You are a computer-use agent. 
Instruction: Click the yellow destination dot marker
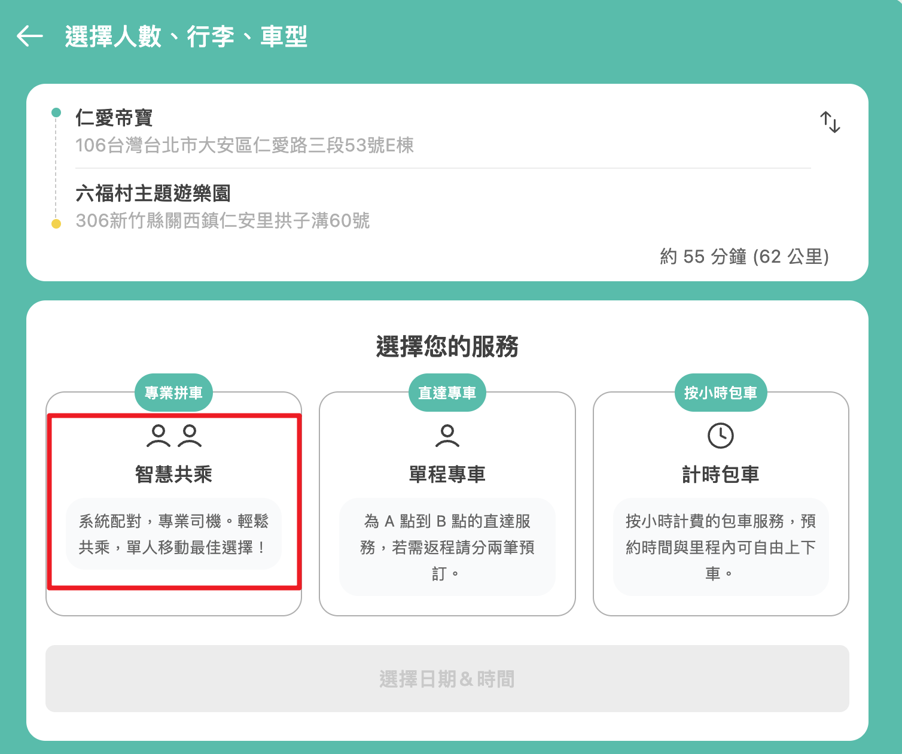coord(56,222)
